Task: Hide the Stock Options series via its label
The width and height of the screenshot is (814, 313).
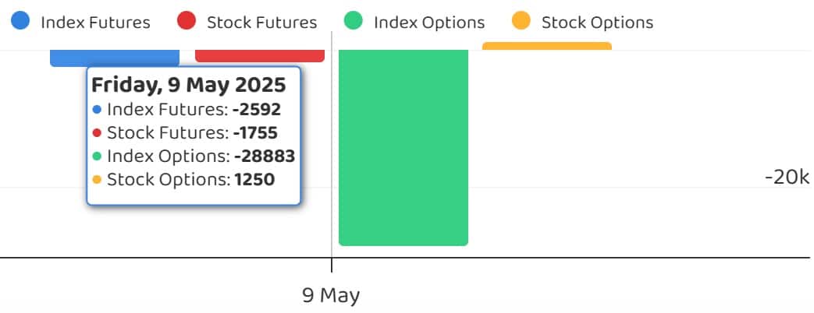Action: 597,23
